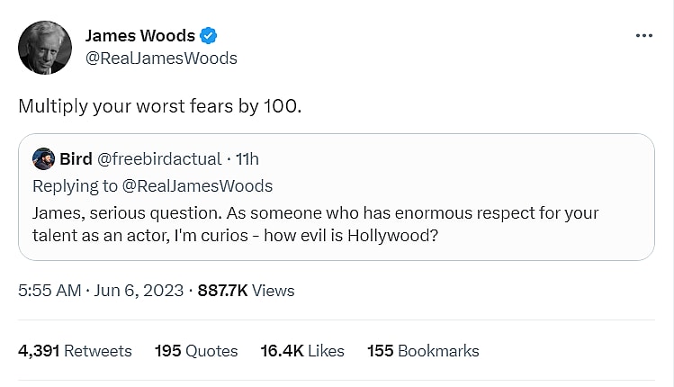The height and width of the screenshot is (387, 674).
Task: Click the 'Multiply your worst fears' tweet text
Action: click(x=160, y=105)
